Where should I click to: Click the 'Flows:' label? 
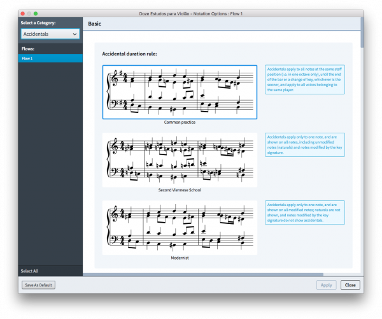point(28,49)
